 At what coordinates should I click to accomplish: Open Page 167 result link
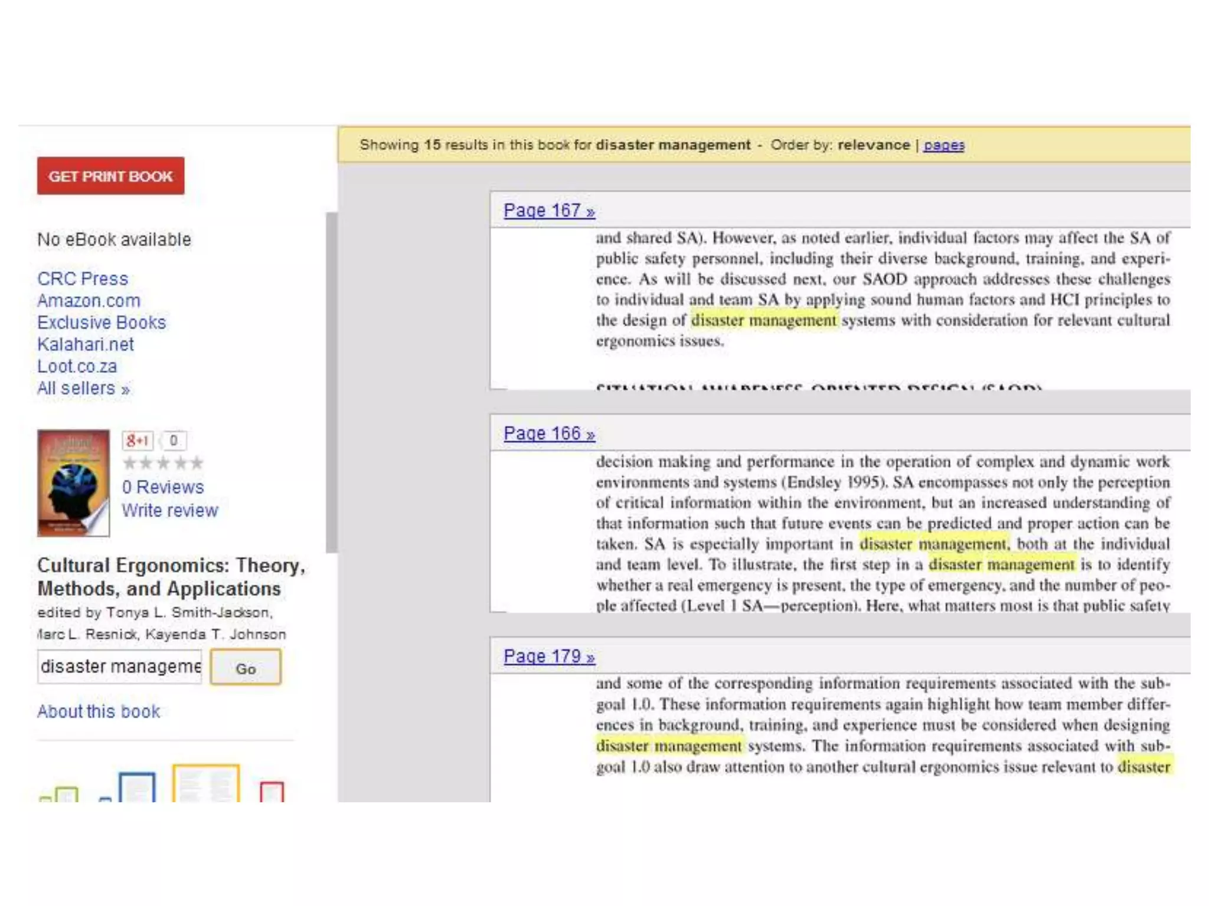[x=548, y=211]
